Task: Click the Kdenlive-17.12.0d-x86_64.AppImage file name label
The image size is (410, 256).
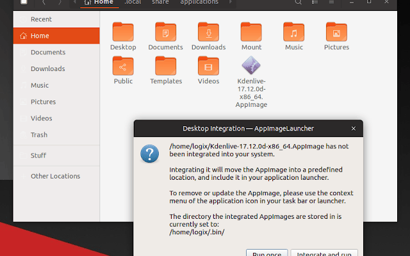Action: 251,93
